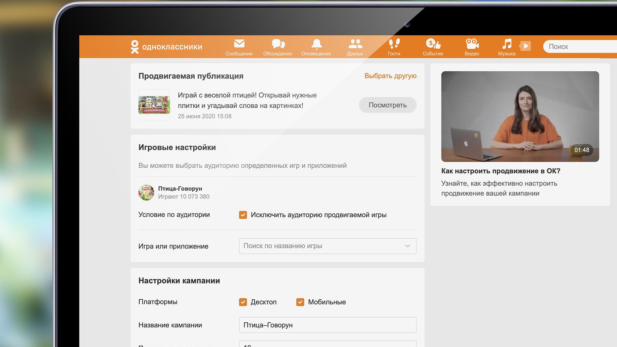Open the Поиск по названию игры dropdown
This screenshot has height=347, width=617.
tap(328, 246)
